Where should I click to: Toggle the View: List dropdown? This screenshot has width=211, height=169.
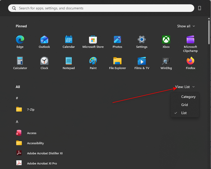pos(185,87)
